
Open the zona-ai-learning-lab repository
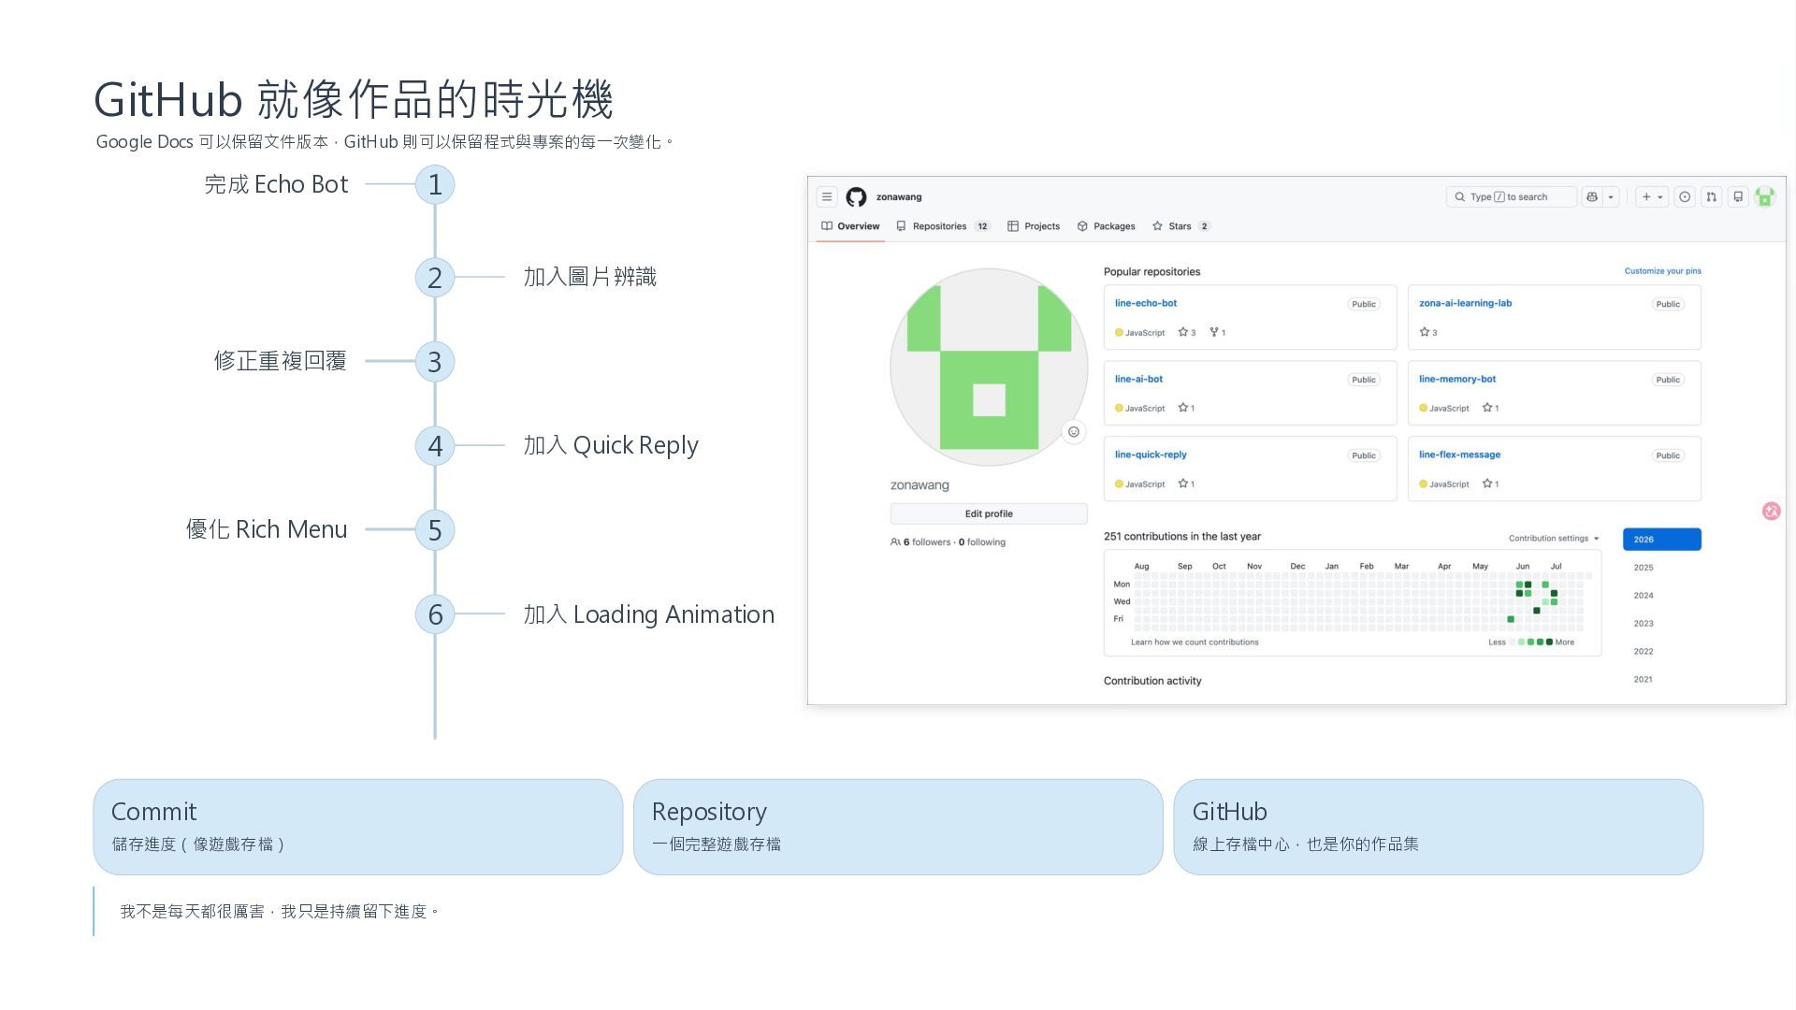[1465, 303]
